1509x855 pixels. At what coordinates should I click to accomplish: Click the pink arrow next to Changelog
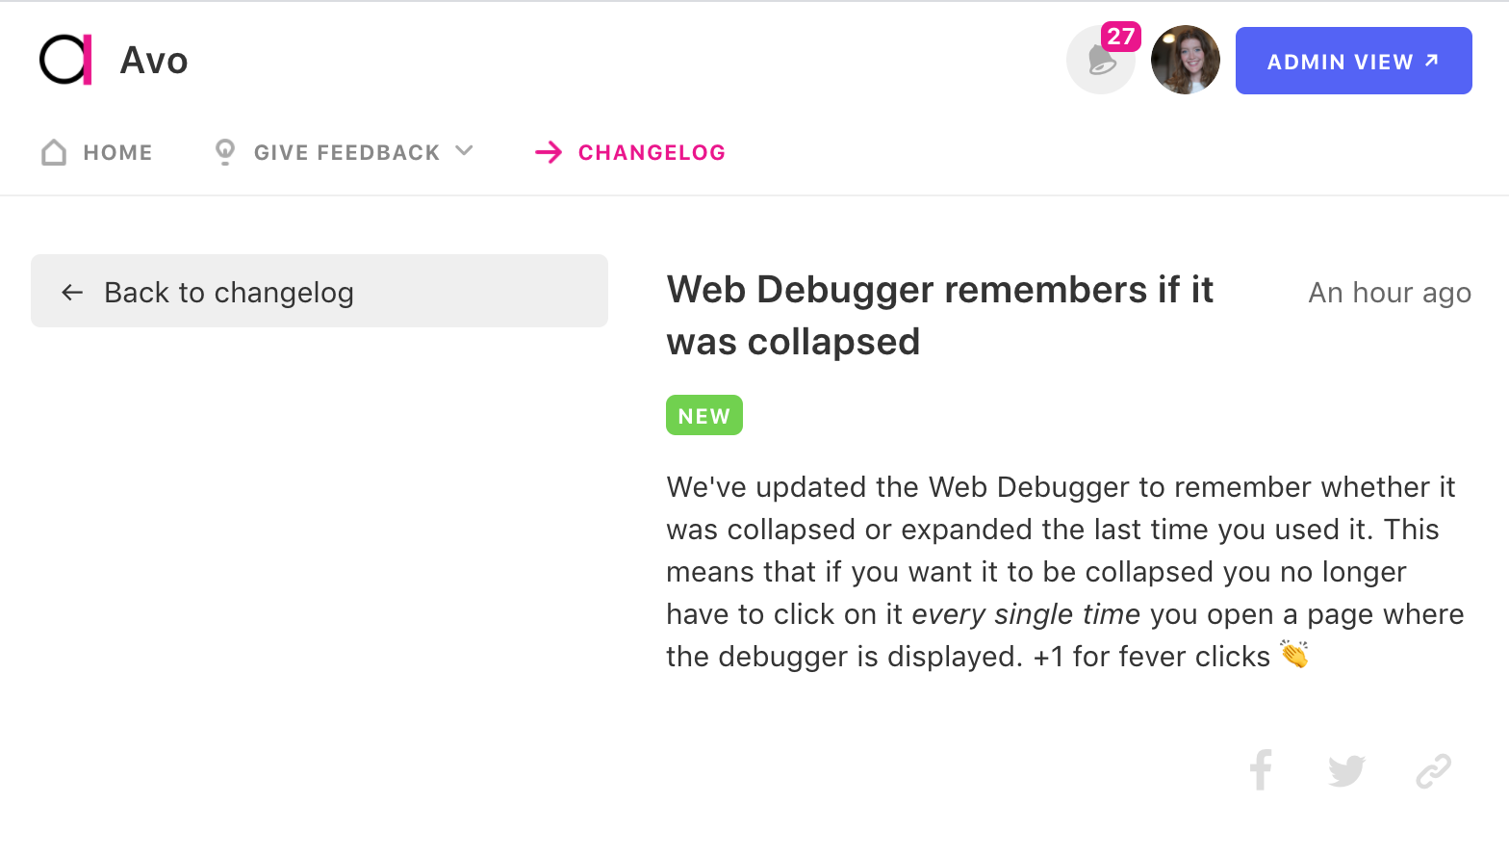coord(549,152)
